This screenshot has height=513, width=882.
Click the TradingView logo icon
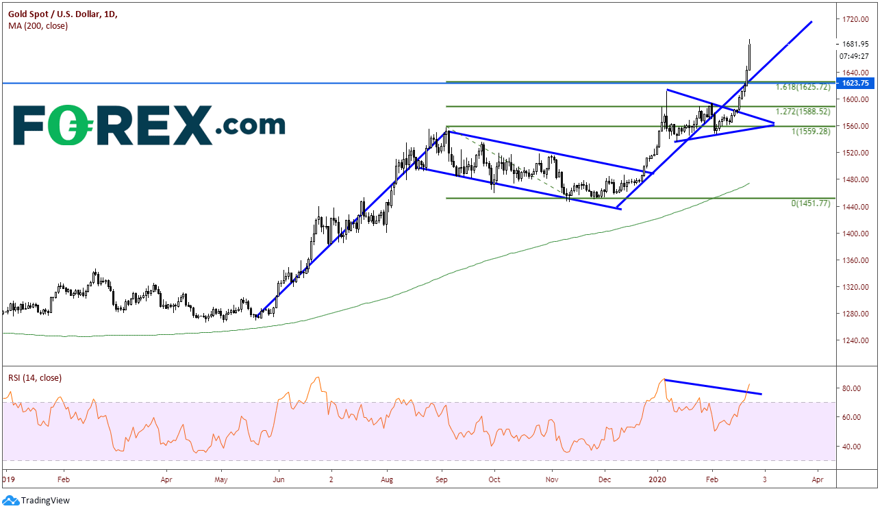click(x=10, y=501)
